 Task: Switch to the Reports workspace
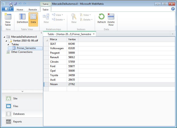pyautogui.click(x=22, y=122)
